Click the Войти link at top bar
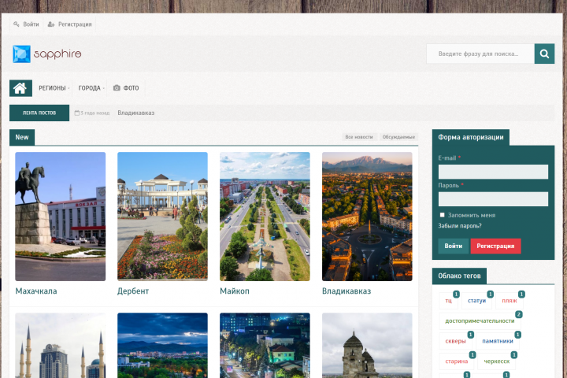567x378 pixels. (x=31, y=24)
